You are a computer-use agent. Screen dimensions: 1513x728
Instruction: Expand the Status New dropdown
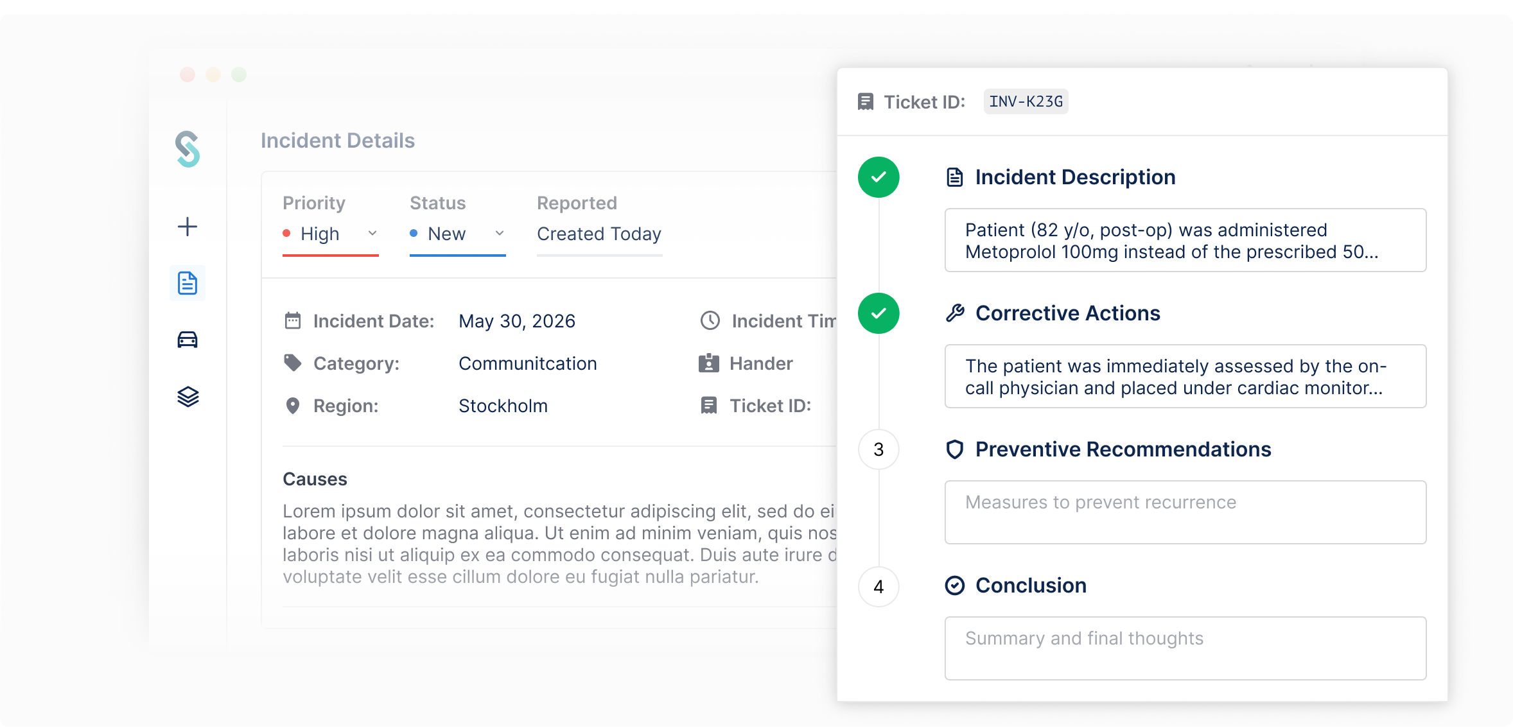pos(458,234)
